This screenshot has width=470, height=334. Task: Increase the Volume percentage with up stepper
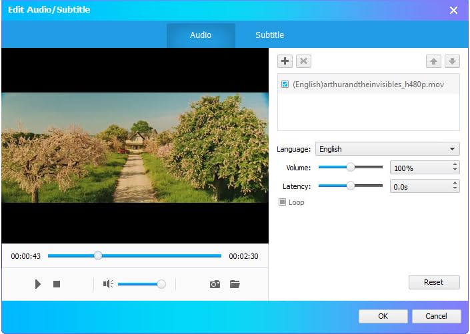coord(455,164)
